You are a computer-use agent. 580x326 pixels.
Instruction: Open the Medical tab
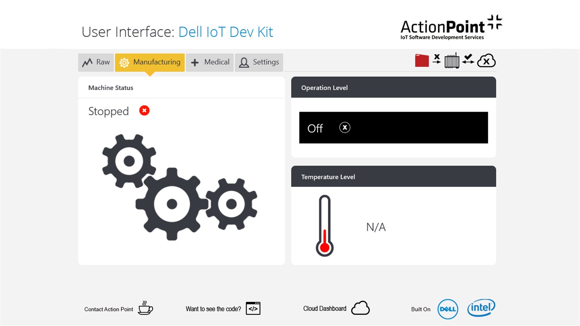pyautogui.click(x=210, y=62)
